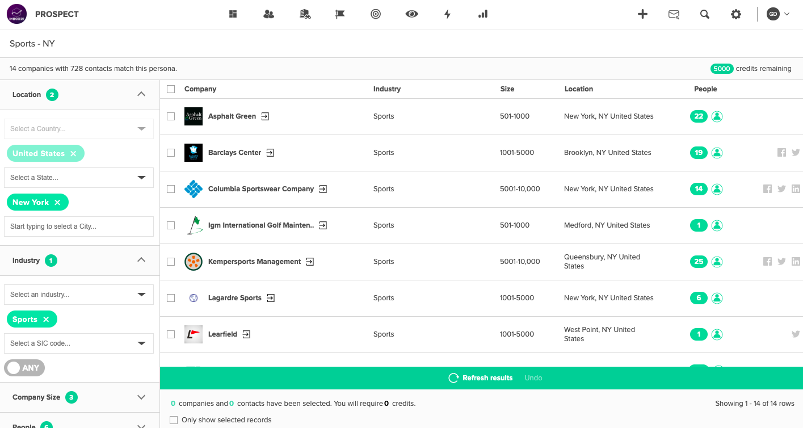Viewport: 803px width, 428px height.
Task: Open the mail envelope icon
Action: (674, 15)
